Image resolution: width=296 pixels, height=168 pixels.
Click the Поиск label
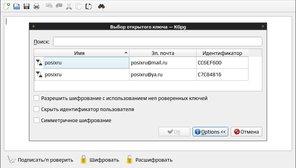click(x=42, y=42)
